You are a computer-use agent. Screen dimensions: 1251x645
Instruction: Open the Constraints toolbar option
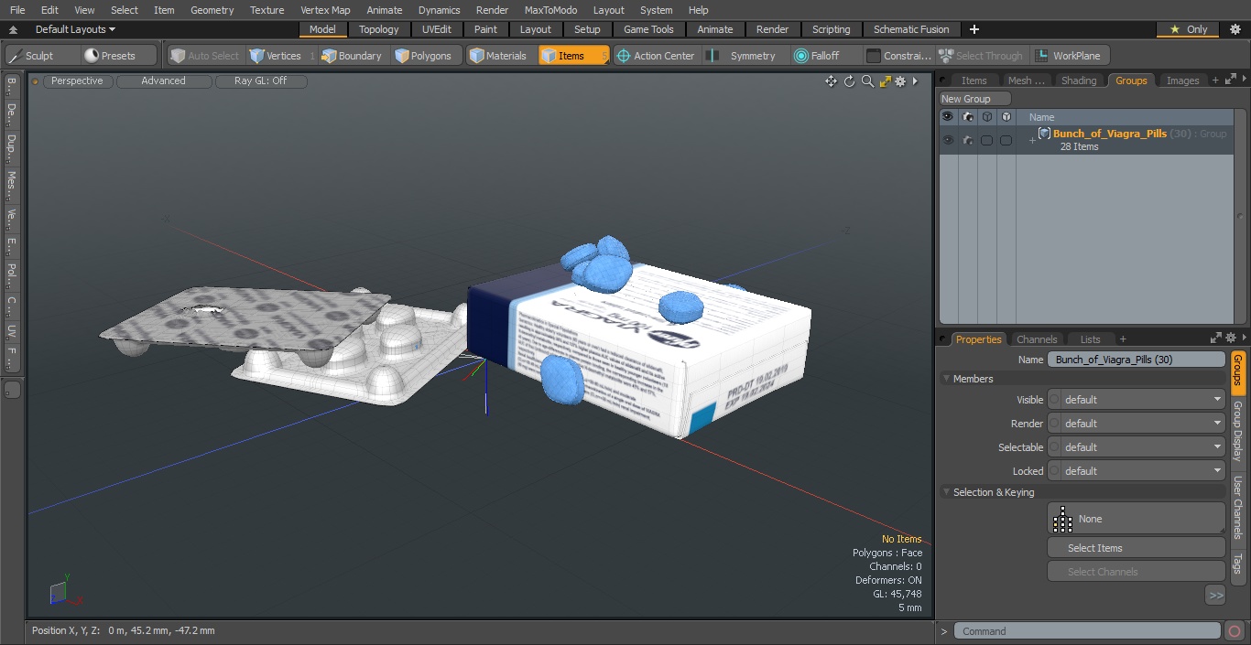click(898, 56)
